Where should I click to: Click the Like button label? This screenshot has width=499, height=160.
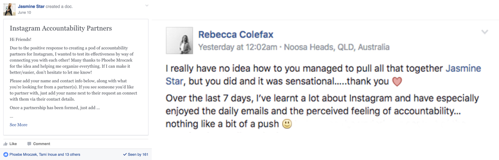click(x=13, y=144)
